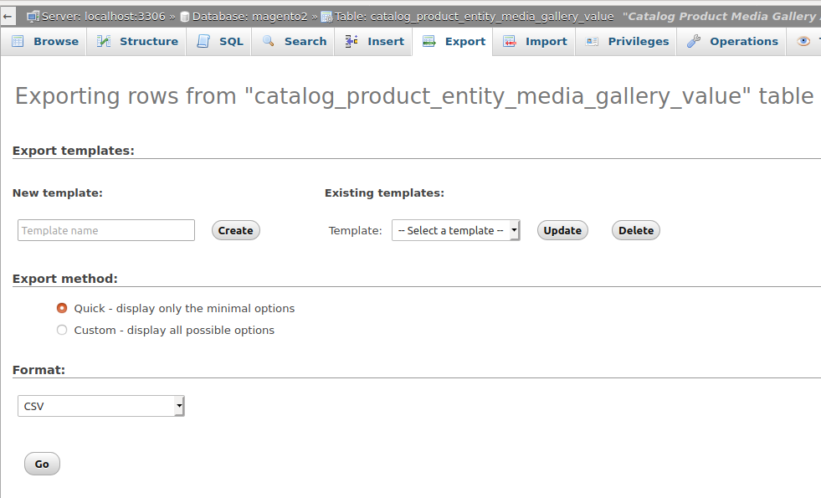Click the Structure tab icon
This screenshot has height=498, width=821.
[x=104, y=41]
